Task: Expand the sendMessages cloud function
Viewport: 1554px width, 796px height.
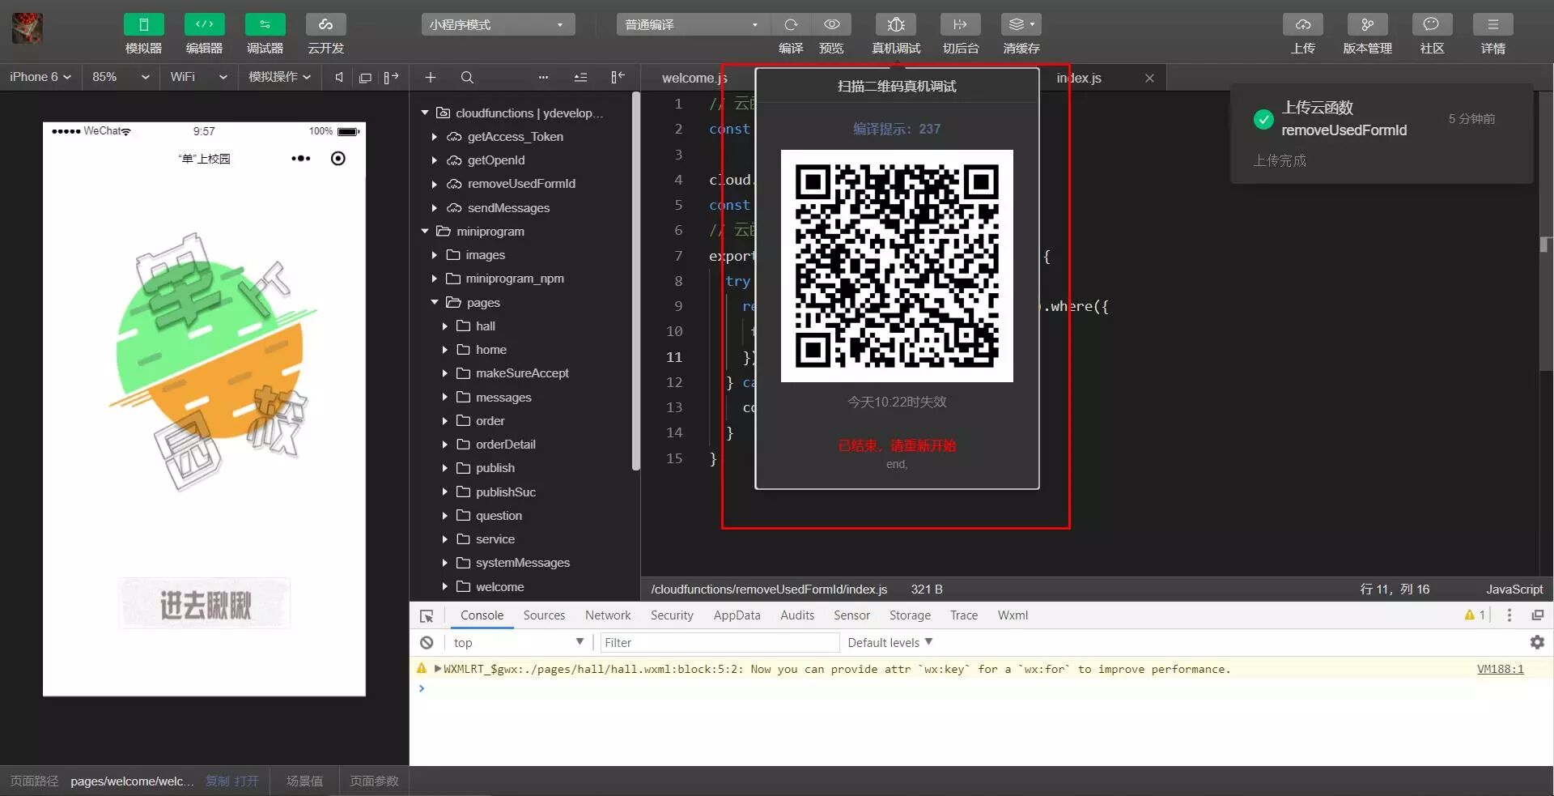Action: click(x=435, y=208)
